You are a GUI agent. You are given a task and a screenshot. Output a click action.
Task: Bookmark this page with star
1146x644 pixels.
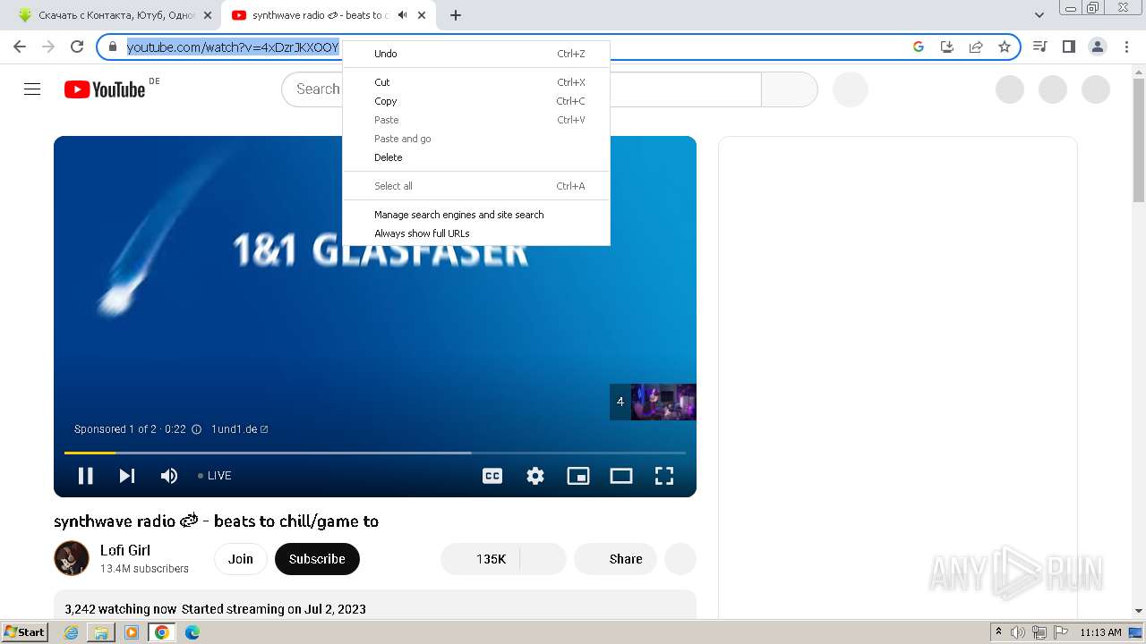tap(1005, 47)
